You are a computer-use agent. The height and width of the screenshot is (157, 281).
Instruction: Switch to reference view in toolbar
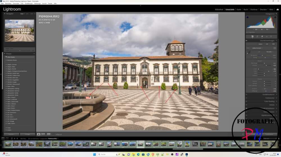pos(49,134)
